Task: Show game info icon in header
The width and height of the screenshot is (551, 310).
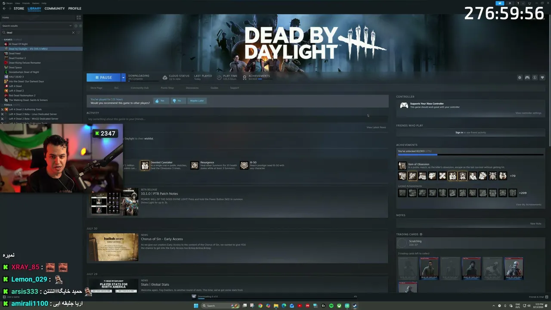Action: point(535,77)
